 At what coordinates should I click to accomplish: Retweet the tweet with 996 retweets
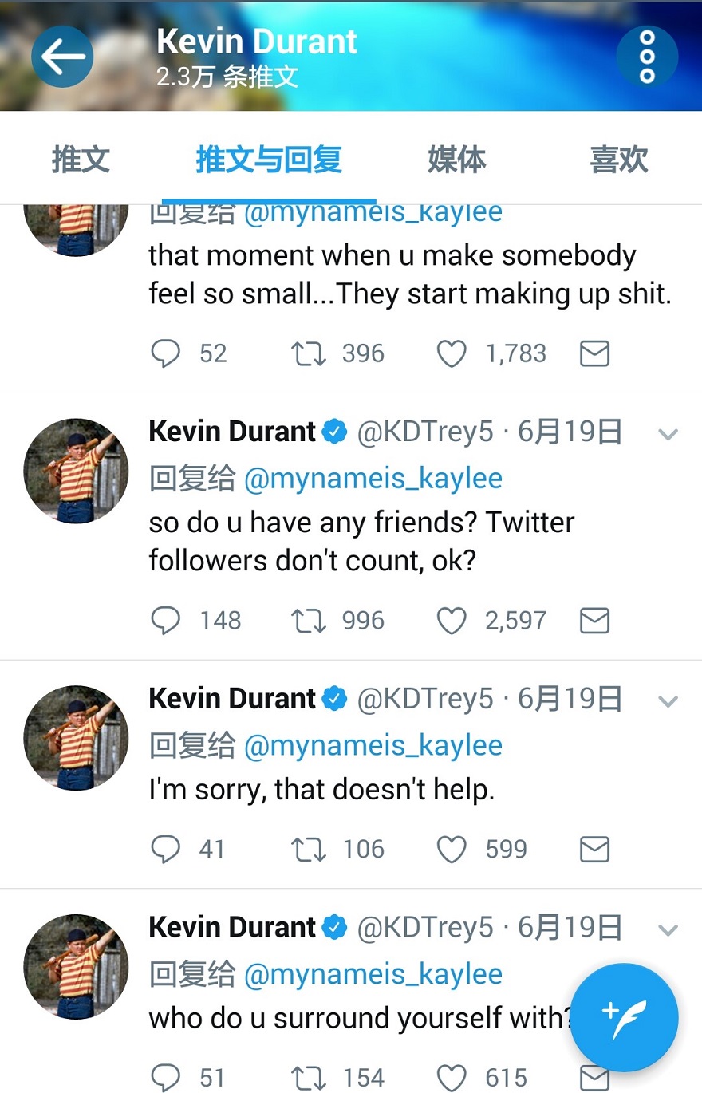[x=309, y=621]
